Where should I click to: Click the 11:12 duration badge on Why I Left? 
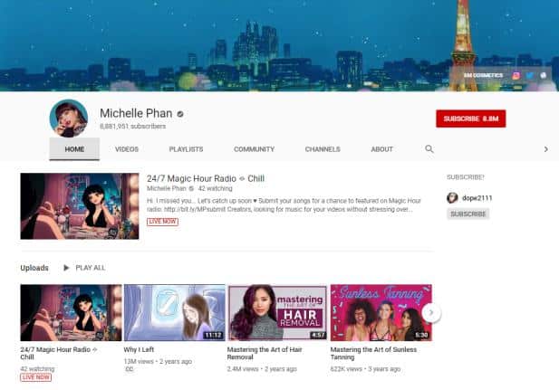(x=213, y=335)
